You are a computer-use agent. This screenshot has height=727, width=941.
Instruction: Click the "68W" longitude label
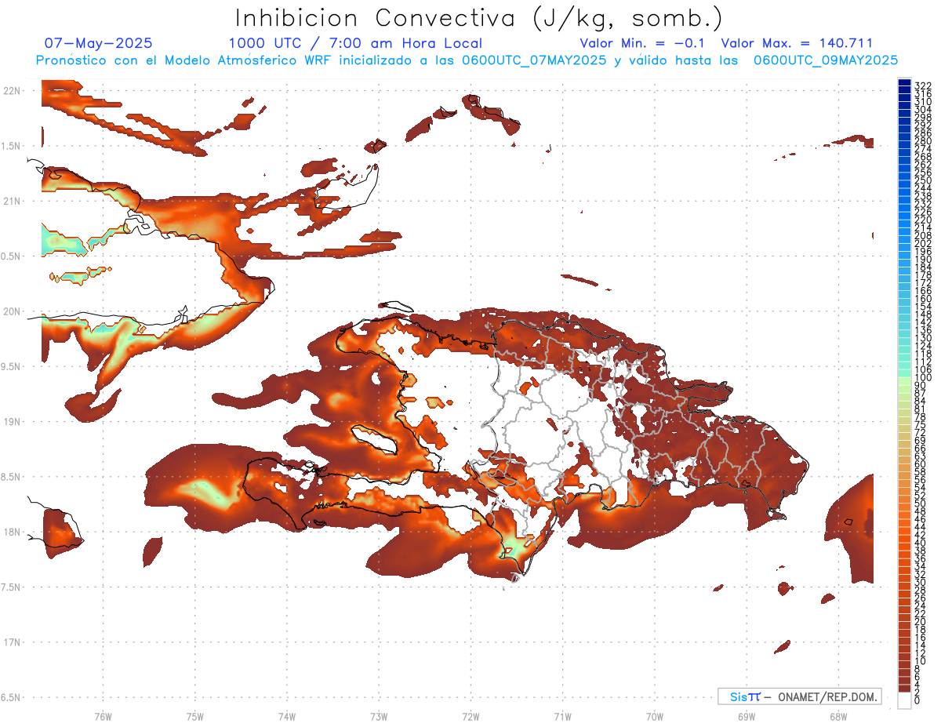(x=837, y=715)
